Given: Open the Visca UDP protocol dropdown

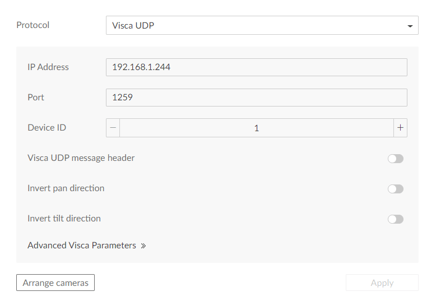Looking at the screenshot, I should (x=262, y=25).
